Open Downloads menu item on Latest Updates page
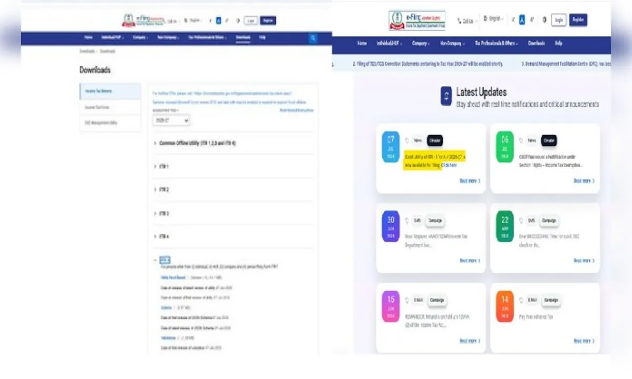632x379 pixels. click(x=537, y=43)
